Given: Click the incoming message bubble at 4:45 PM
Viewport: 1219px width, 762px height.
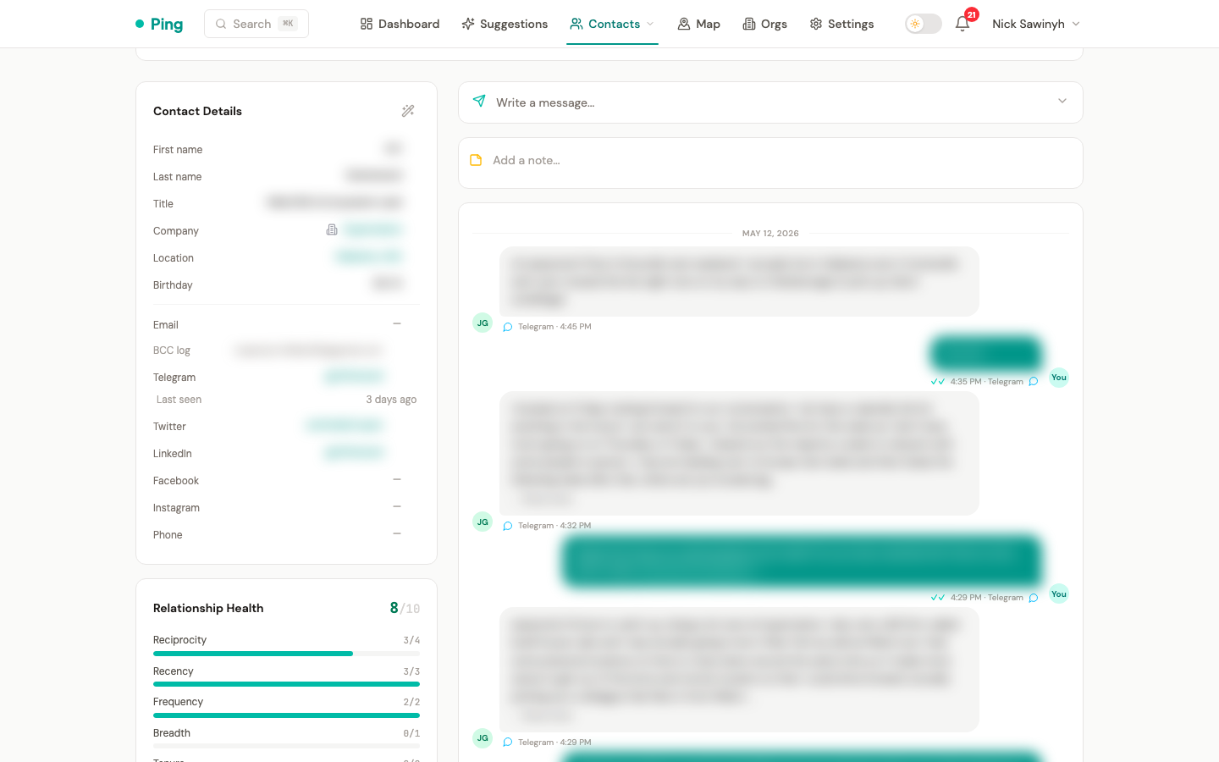Looking at the screenshot, I should pyautogui.click(x=739, y=282).
